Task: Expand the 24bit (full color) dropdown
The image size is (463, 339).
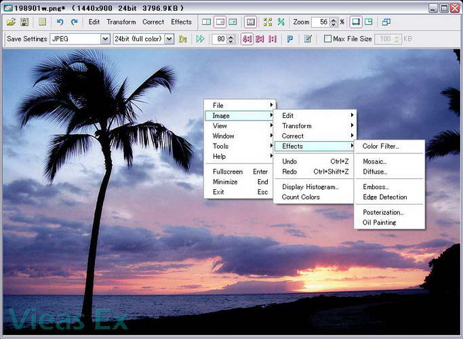Action: pyautogui.click(x=169, y=39)
